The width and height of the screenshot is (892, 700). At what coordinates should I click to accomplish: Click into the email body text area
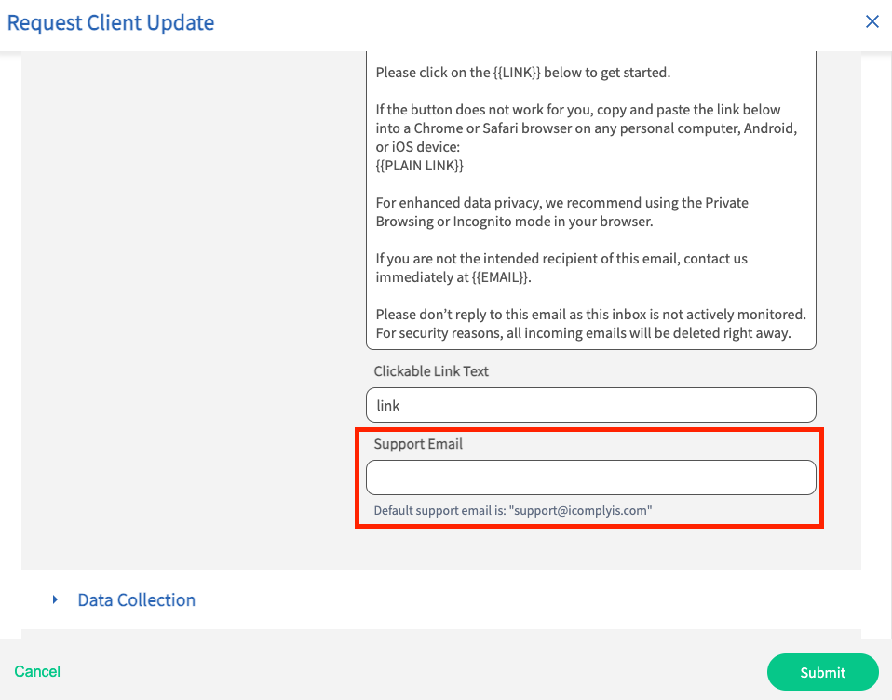(591, 200)
